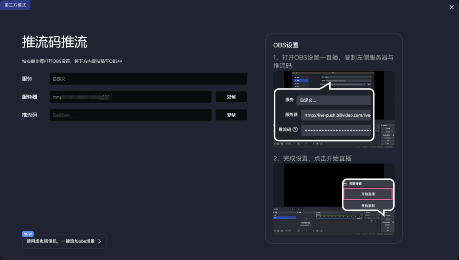Click the blue NEW badge

(x=28, y=234)
